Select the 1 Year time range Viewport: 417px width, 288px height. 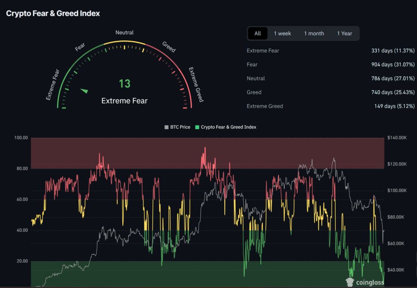pos(345,33)
